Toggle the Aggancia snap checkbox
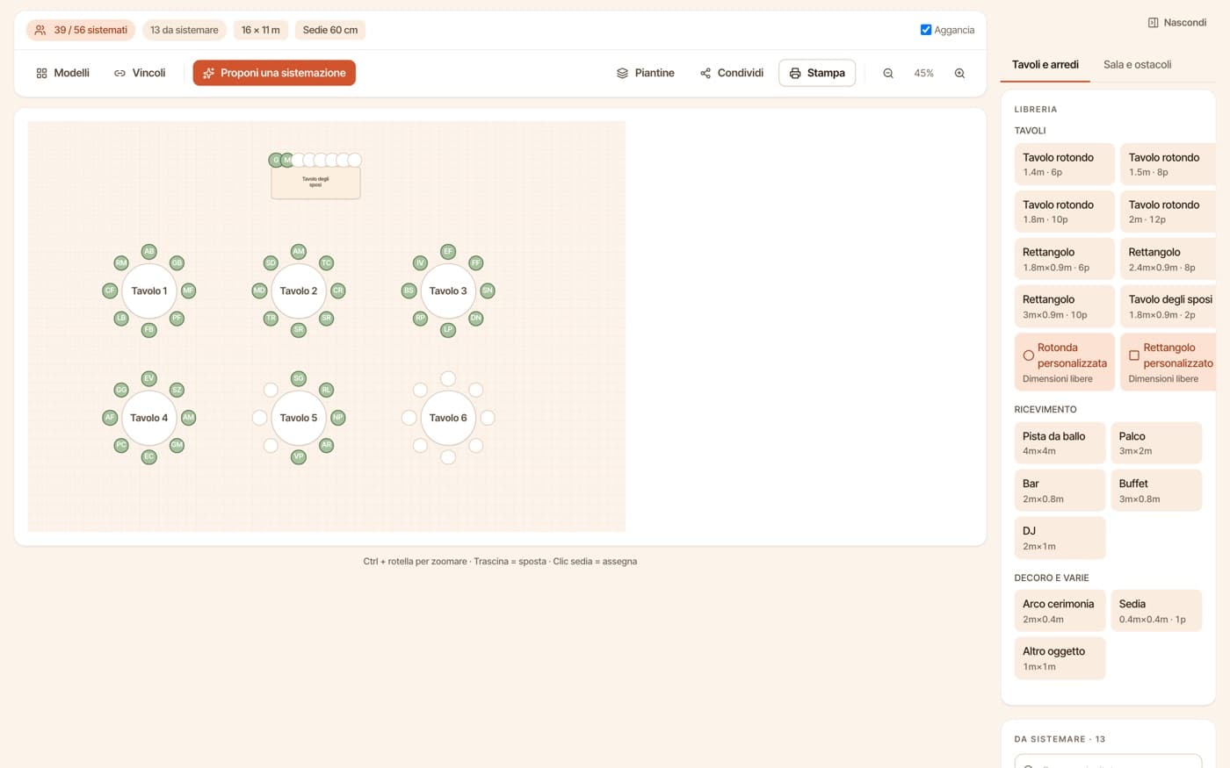Screen dimensions: 1230x768 [x=926, y=30]
